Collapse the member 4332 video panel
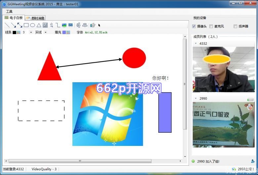Image resolution: width=258 pixels, height=175 pixels. click(195, 43)
